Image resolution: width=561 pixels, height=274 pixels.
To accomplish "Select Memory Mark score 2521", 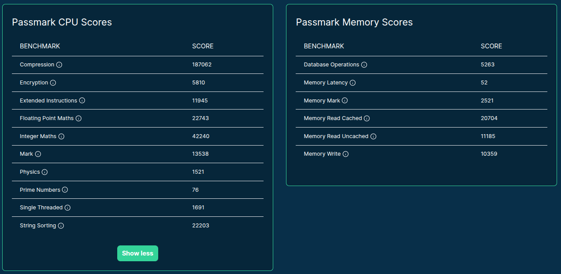I will click(x=487, y=101).
